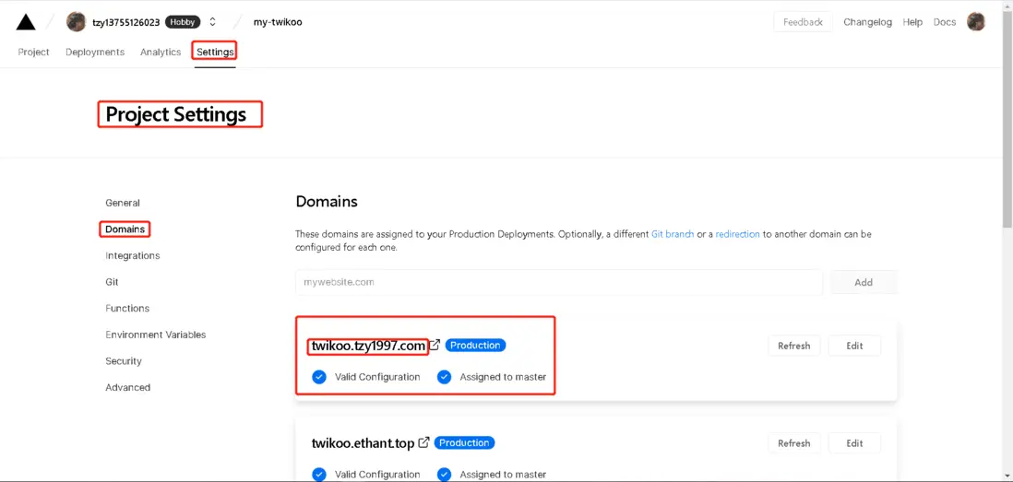
Task: Open external link for twikoo.ethant.top
Action: [x=423, y=442]
